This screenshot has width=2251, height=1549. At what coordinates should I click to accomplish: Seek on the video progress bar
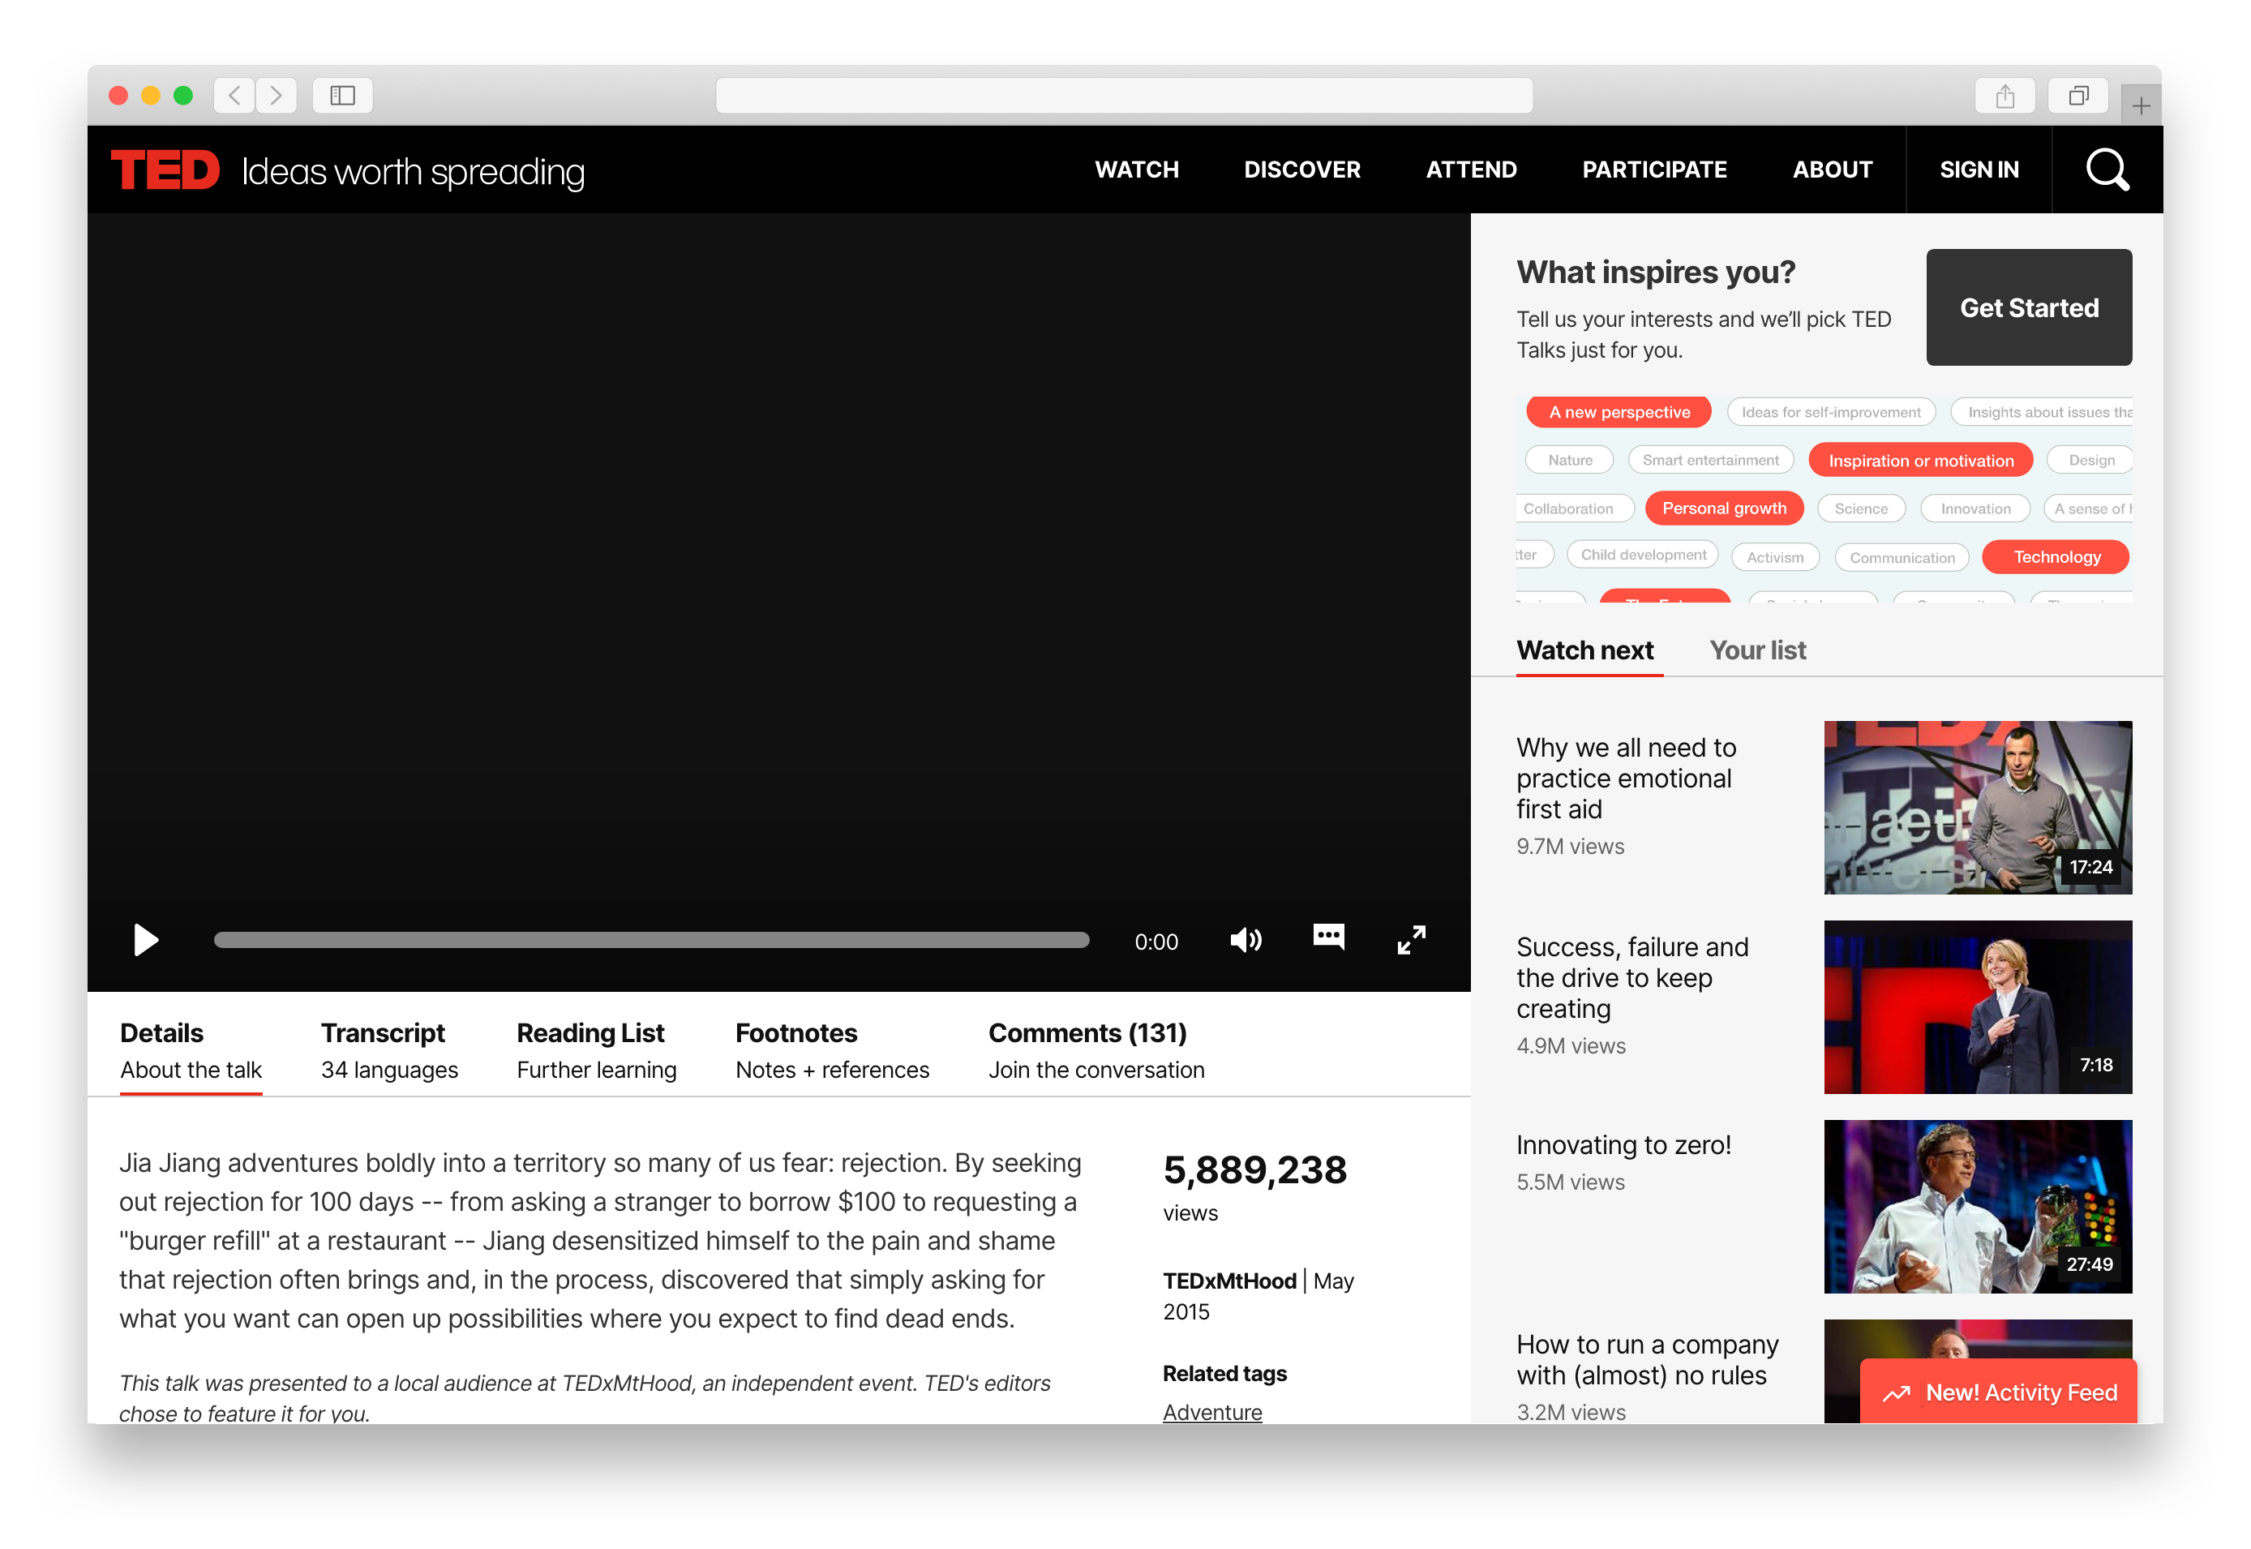[651, 939]
